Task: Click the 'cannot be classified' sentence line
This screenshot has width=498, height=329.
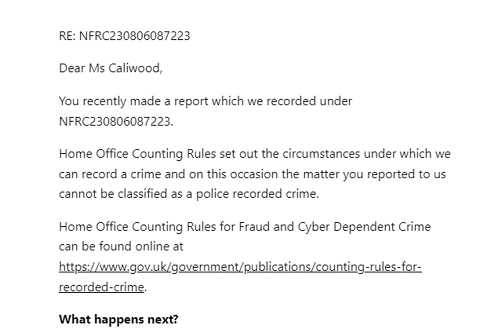Action: coord(189,194)
